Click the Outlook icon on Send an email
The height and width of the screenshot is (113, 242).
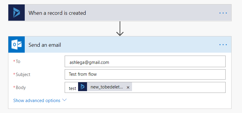coord(16,45)
